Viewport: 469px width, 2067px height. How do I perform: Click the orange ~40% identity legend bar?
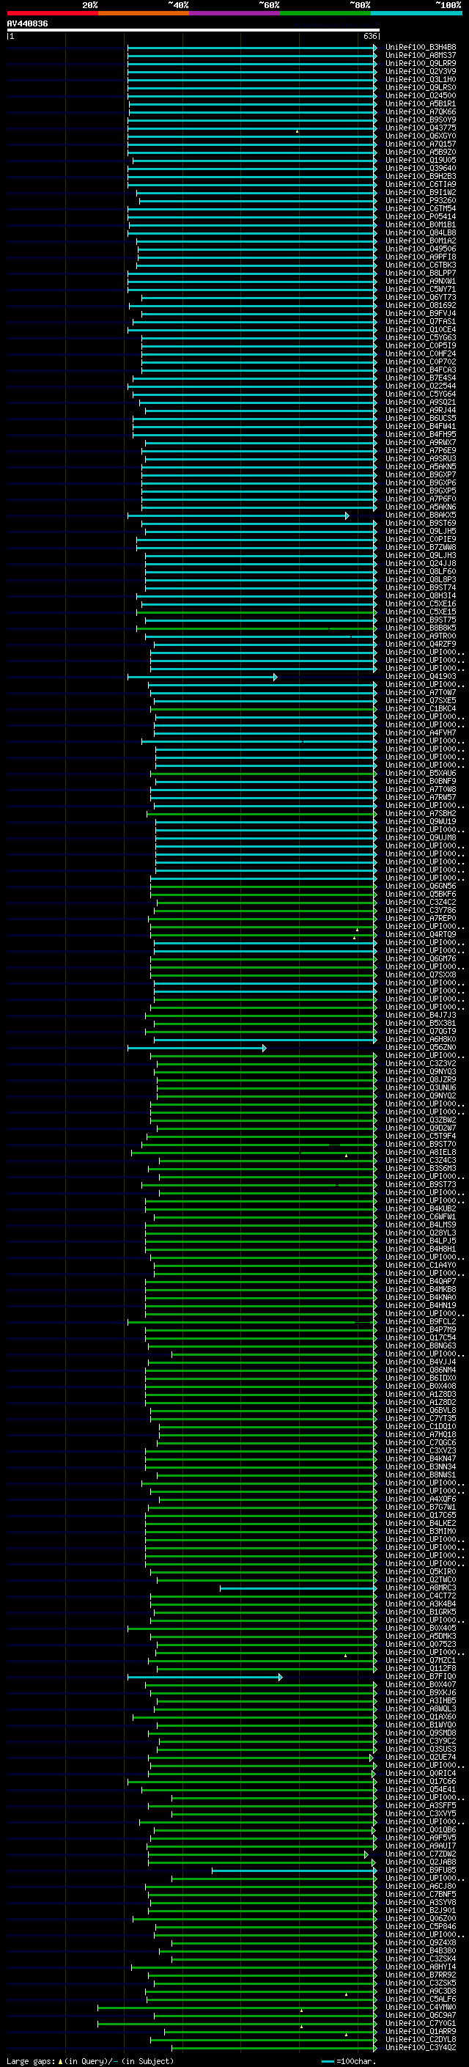pos(144,14)
